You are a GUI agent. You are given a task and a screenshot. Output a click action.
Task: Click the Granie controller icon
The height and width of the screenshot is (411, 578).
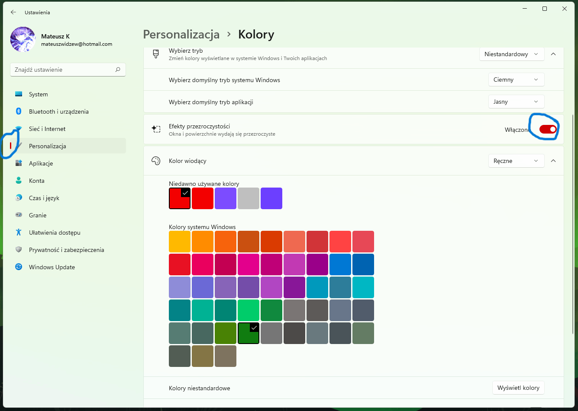[x=19, y=215]
